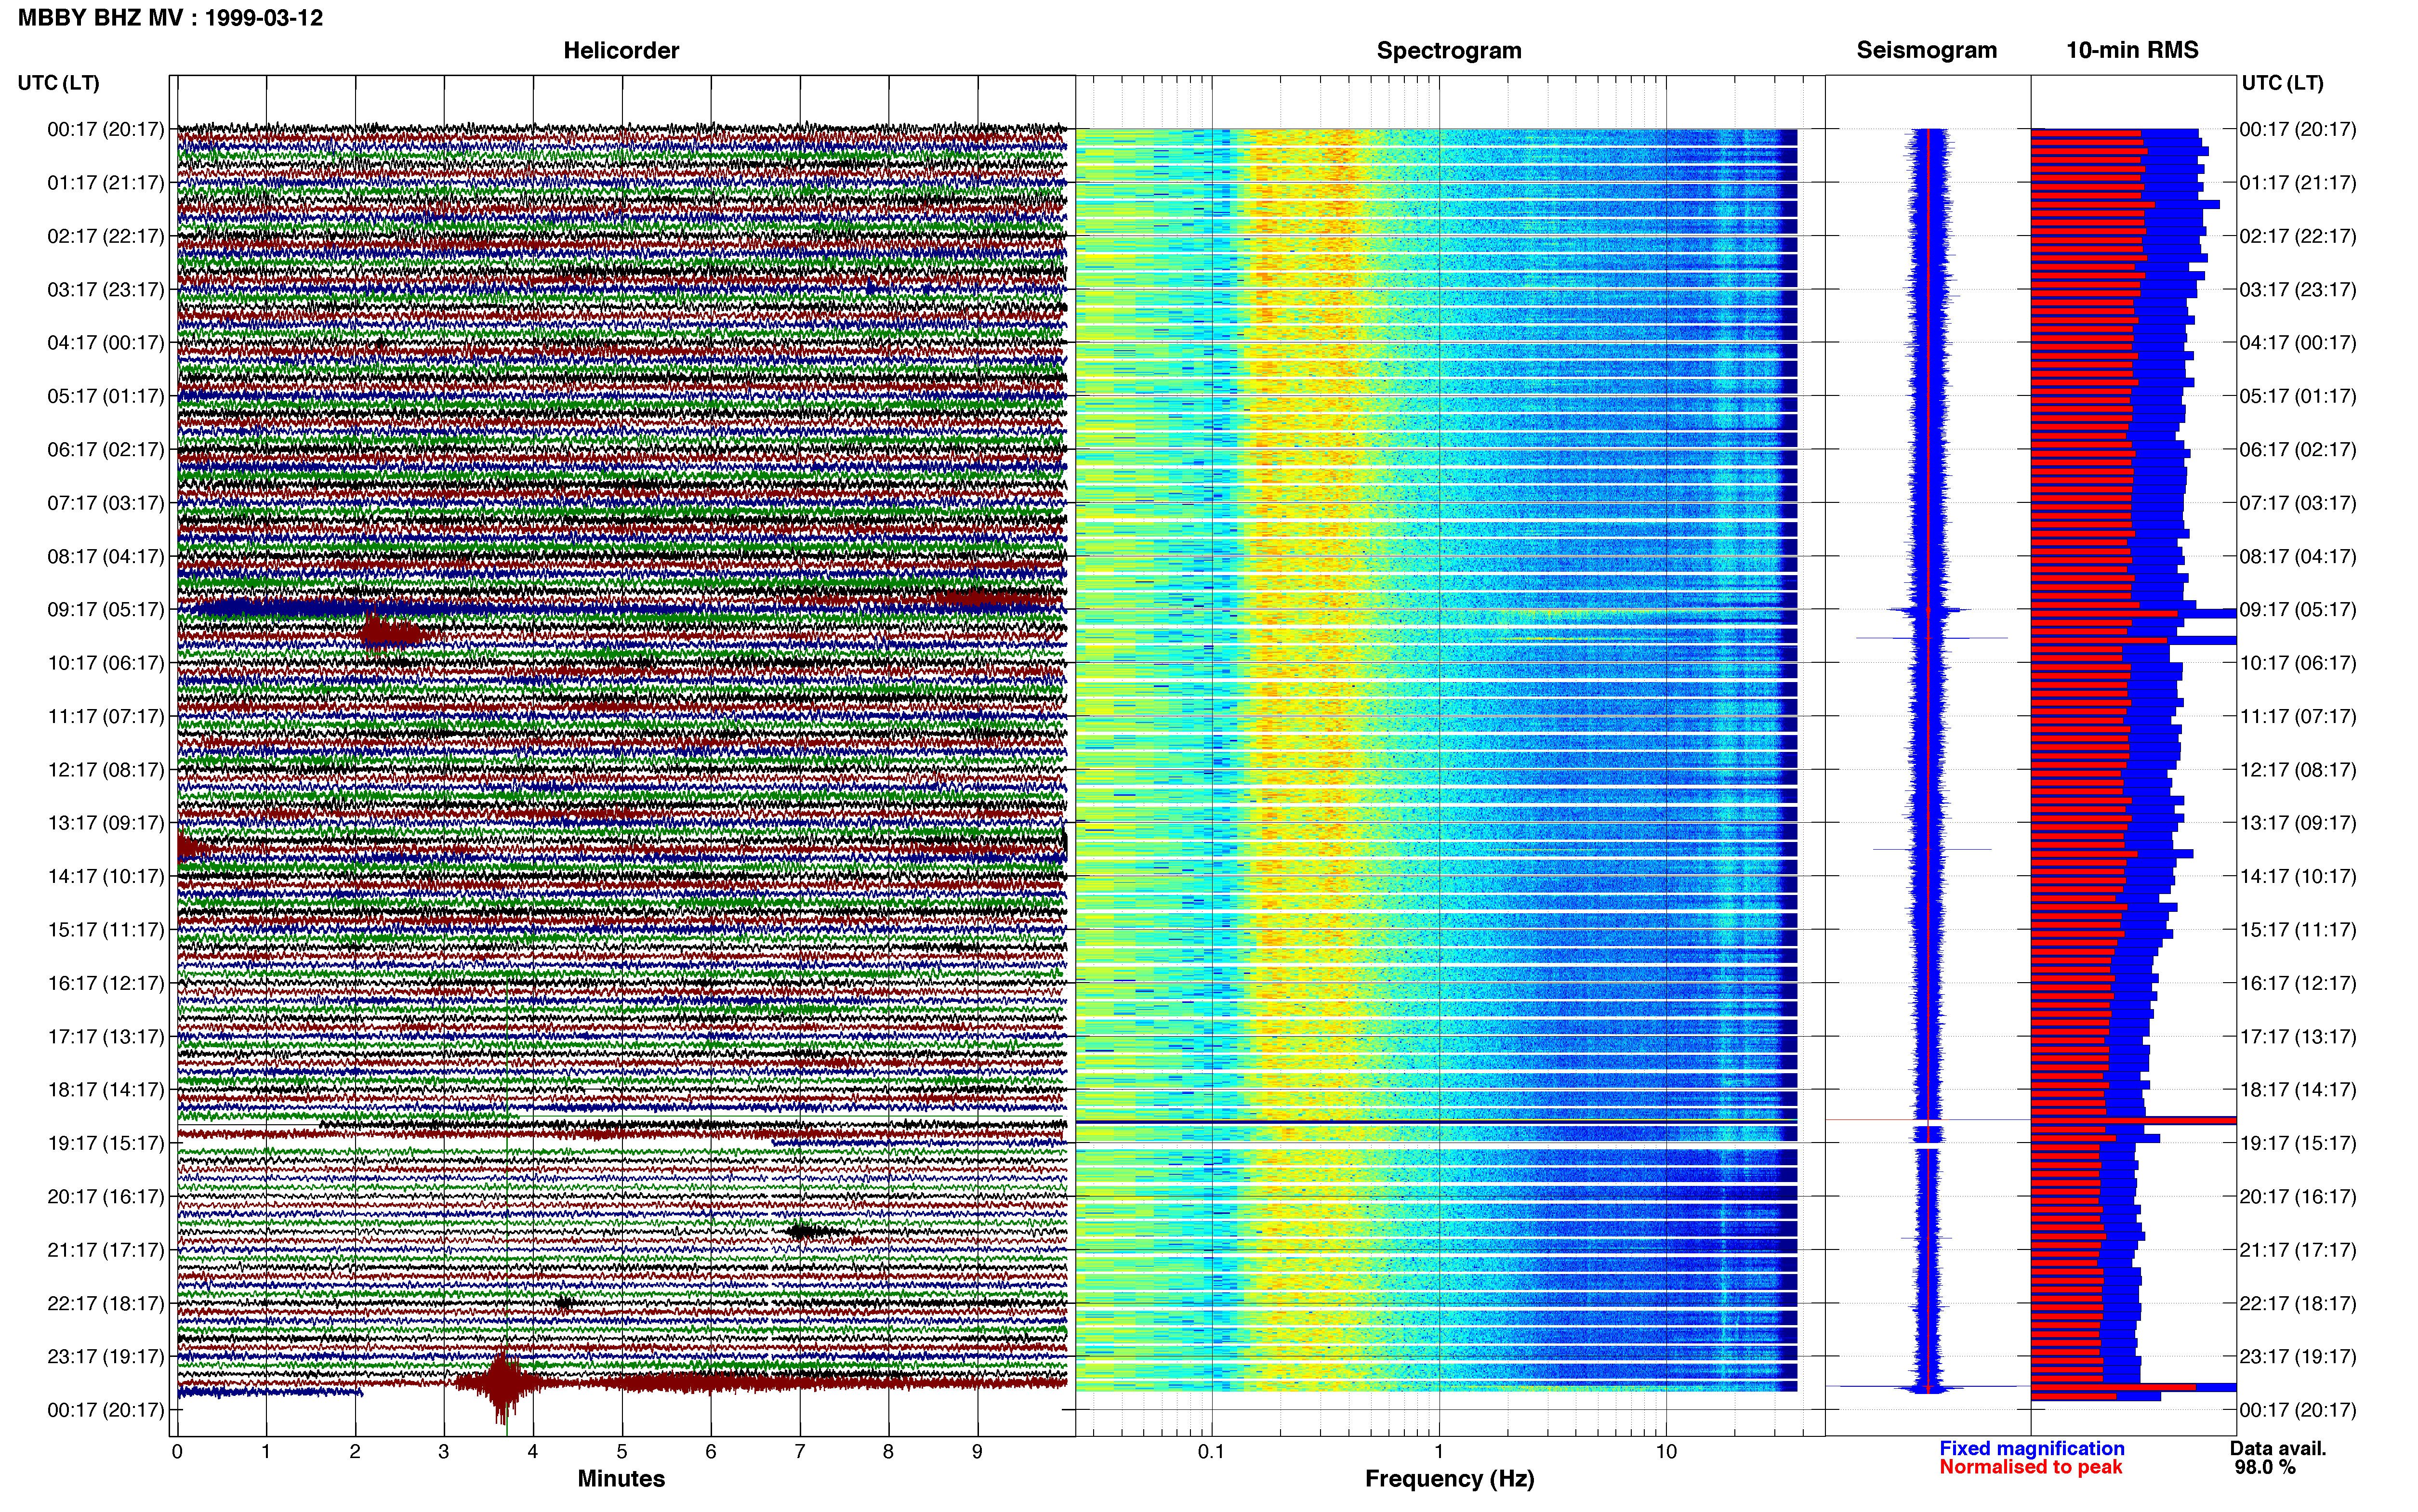Image resolution: width=2418 pixels, height=1512 pixels.
Task: Click the Frequency (Hz) axis label
Action: (x=1449, y=1479)
